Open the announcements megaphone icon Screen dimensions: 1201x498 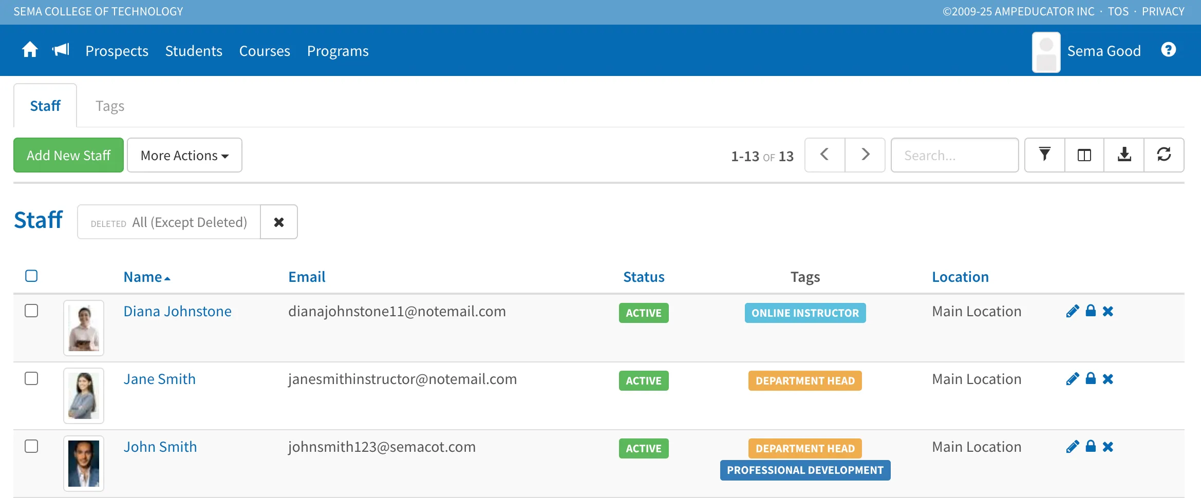[x=61, y=50]
